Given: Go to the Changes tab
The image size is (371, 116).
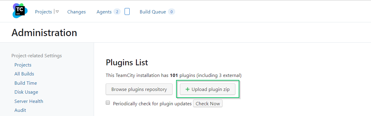Looking at the screenshot, I should pyautogui.click(x=76, y=12).
